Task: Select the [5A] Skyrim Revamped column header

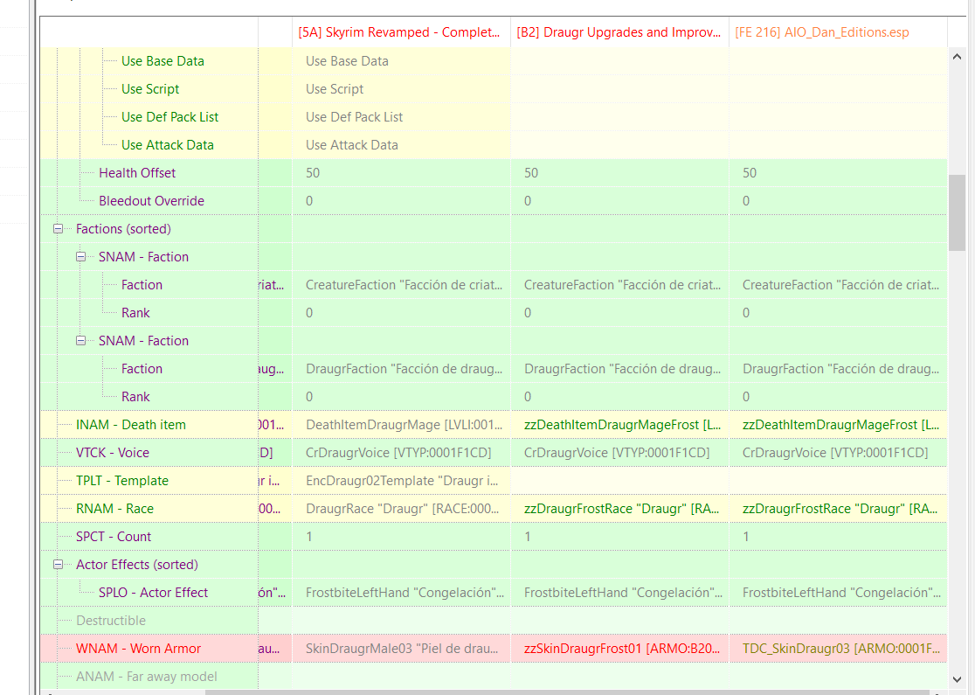Action: click(401, 32)
